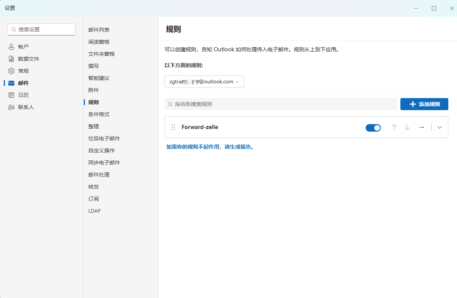Focus the 搜索设置 search box
This screenshot has height=298, width=457.
pyautogui.click(x=42, y=29)
